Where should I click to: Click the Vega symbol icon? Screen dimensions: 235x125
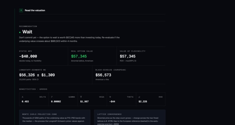click(x=81, y=97)
